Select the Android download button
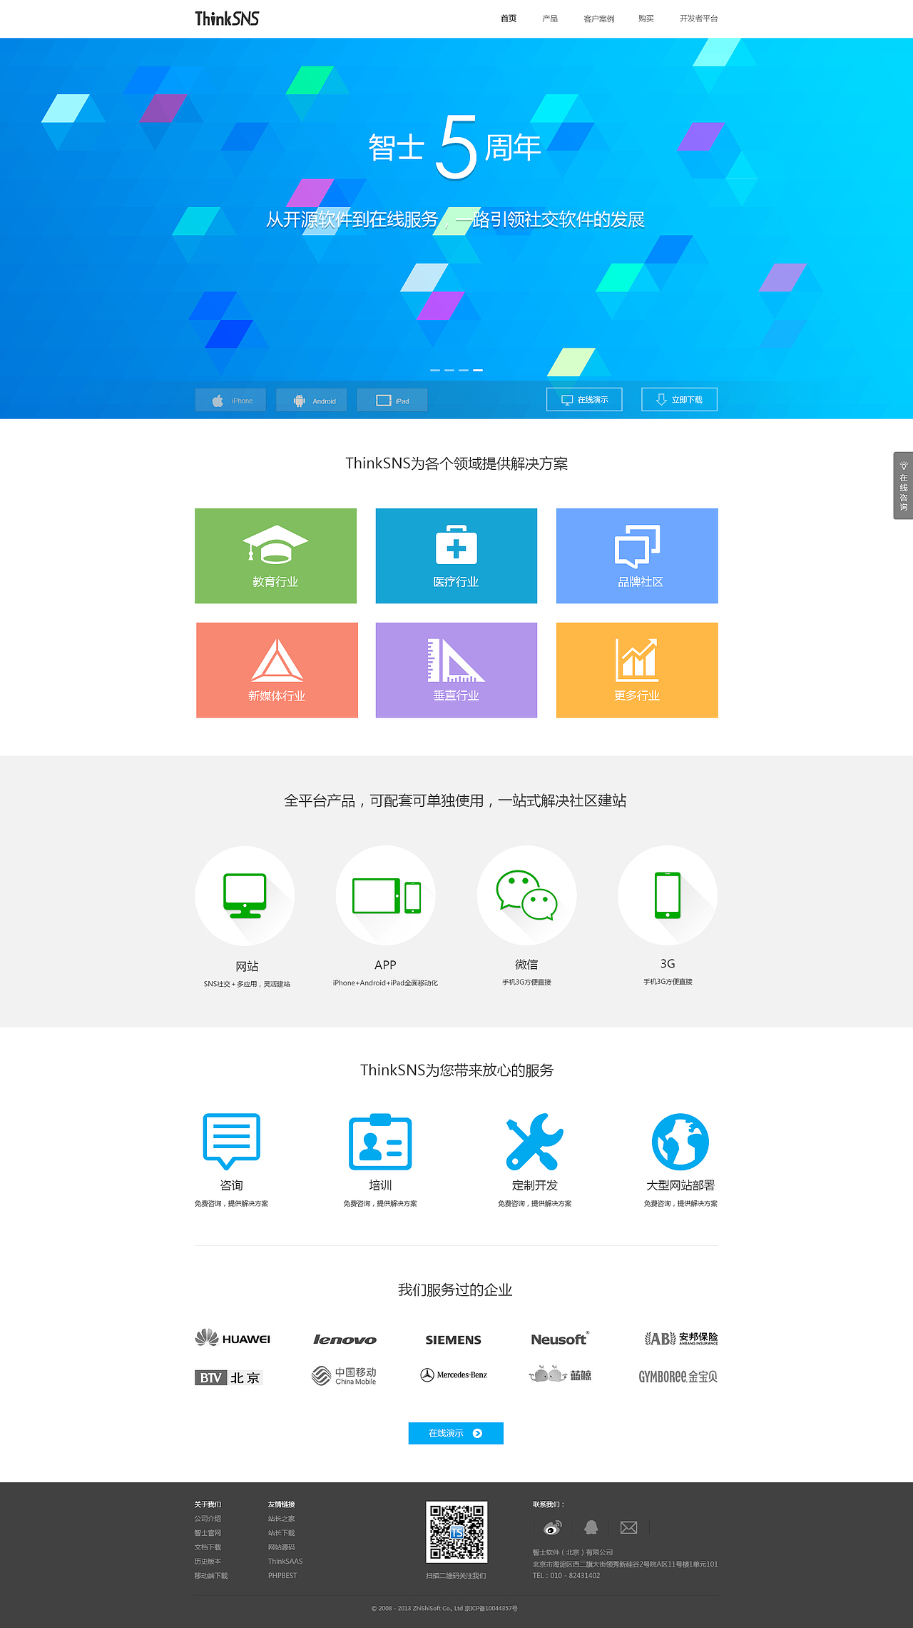This screenshot has height=1628, width=913. pyautogui.click(x=311, y=401)
